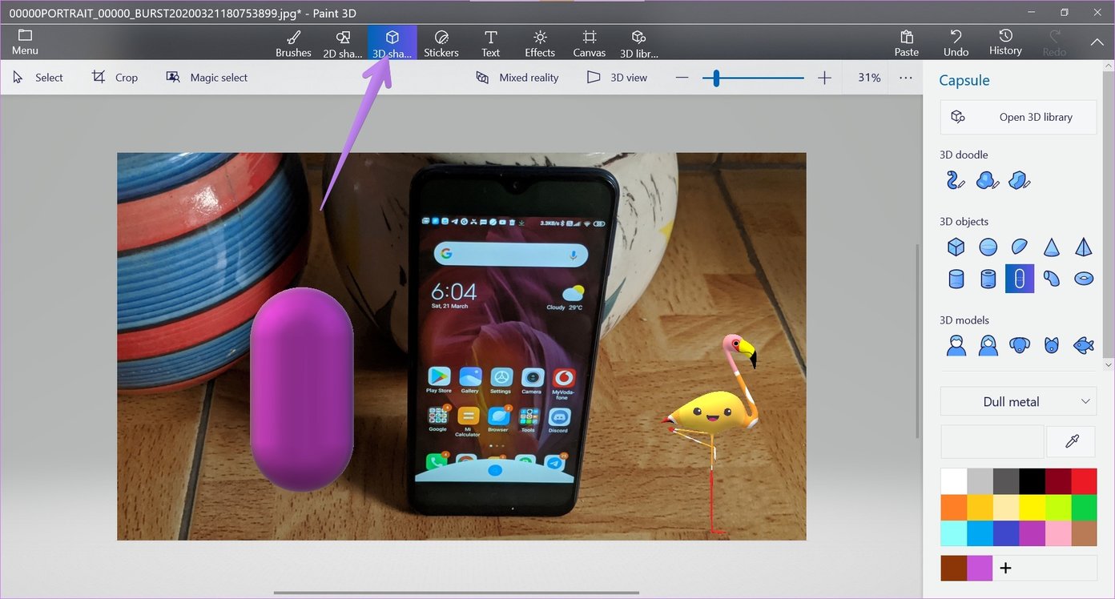Click Undo in the top toolbar
Viewport: 1115px width, 599px height.
click(x=955, y=42)
